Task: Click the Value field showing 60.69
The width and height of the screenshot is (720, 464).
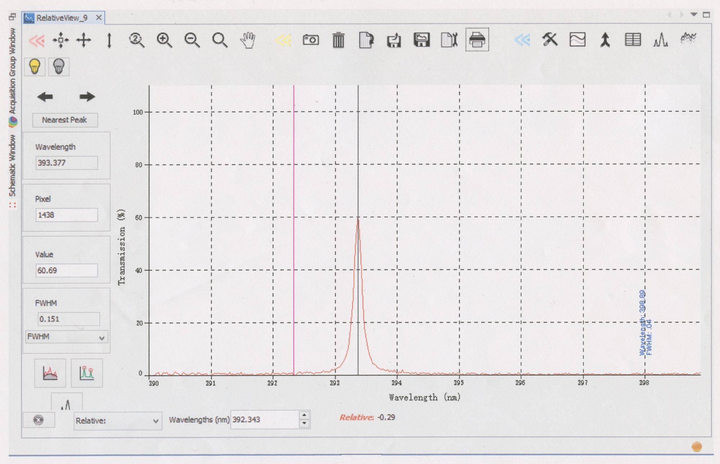Action: (67, 270)
